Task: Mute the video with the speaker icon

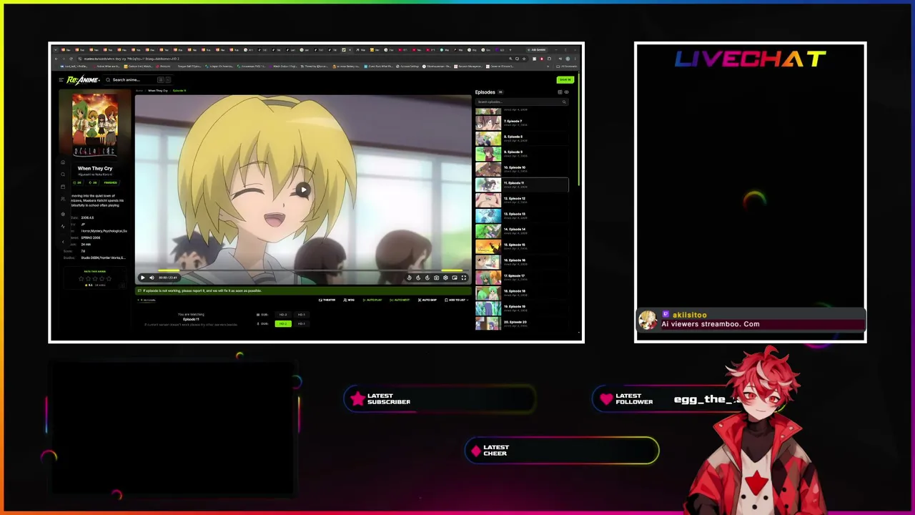Action: point(152,278)
